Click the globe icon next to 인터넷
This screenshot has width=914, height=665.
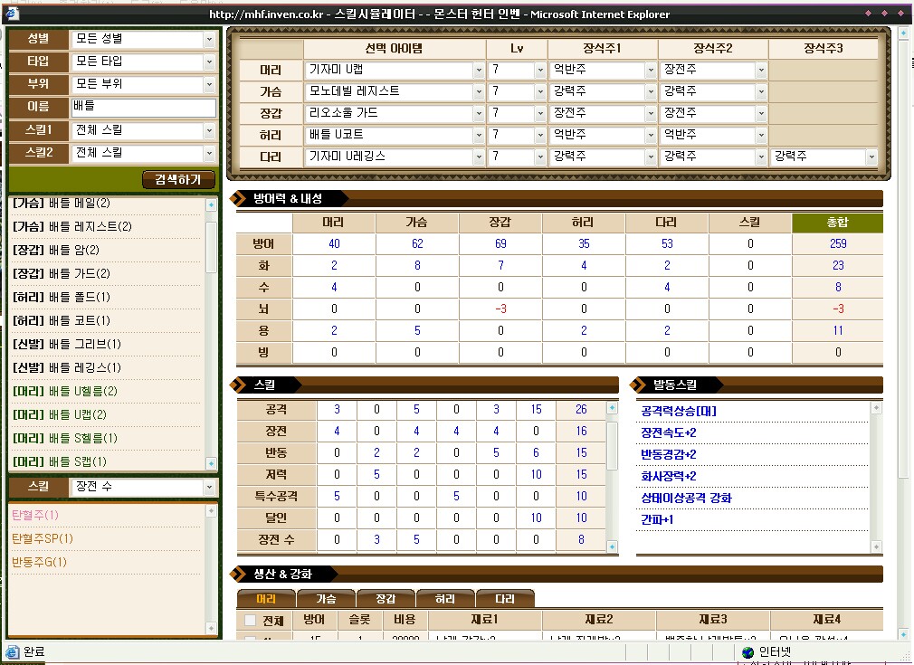coord(747,651)
